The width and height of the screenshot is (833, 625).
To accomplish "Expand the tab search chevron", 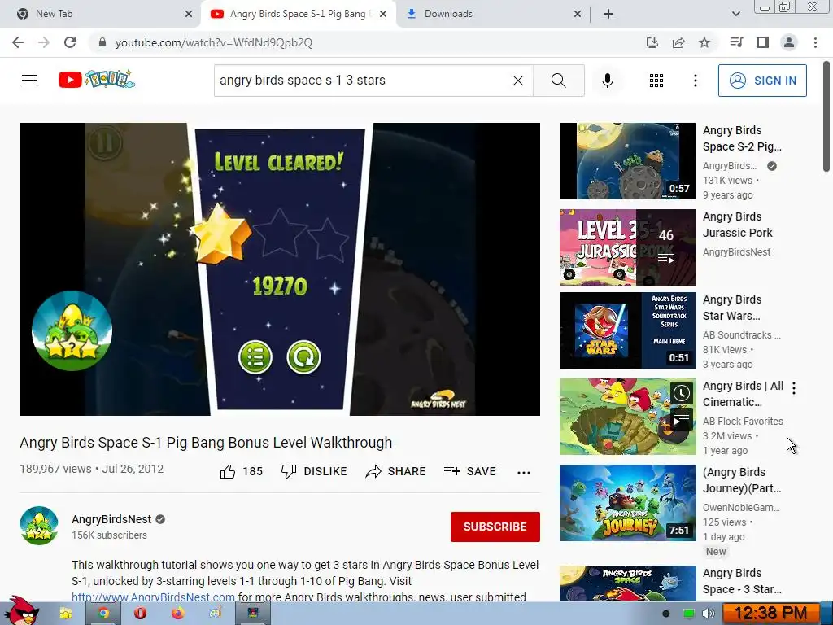I will [735, 15].
